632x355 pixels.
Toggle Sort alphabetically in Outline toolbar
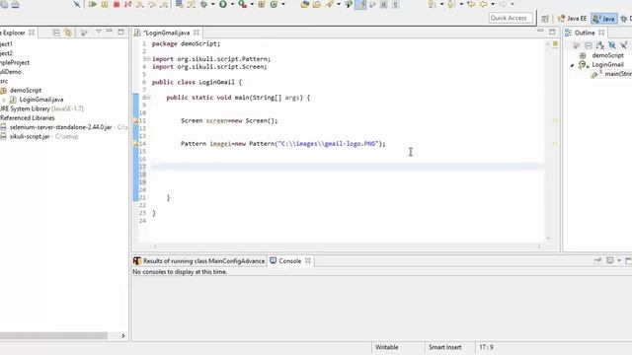coord(600,45)
